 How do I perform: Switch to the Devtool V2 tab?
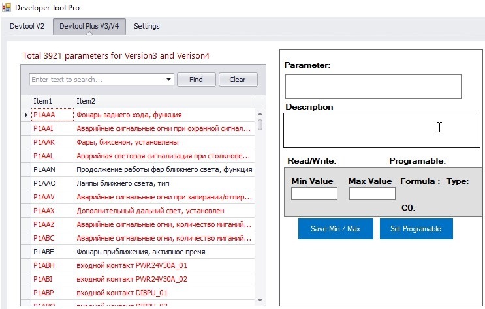pos(27,26)
